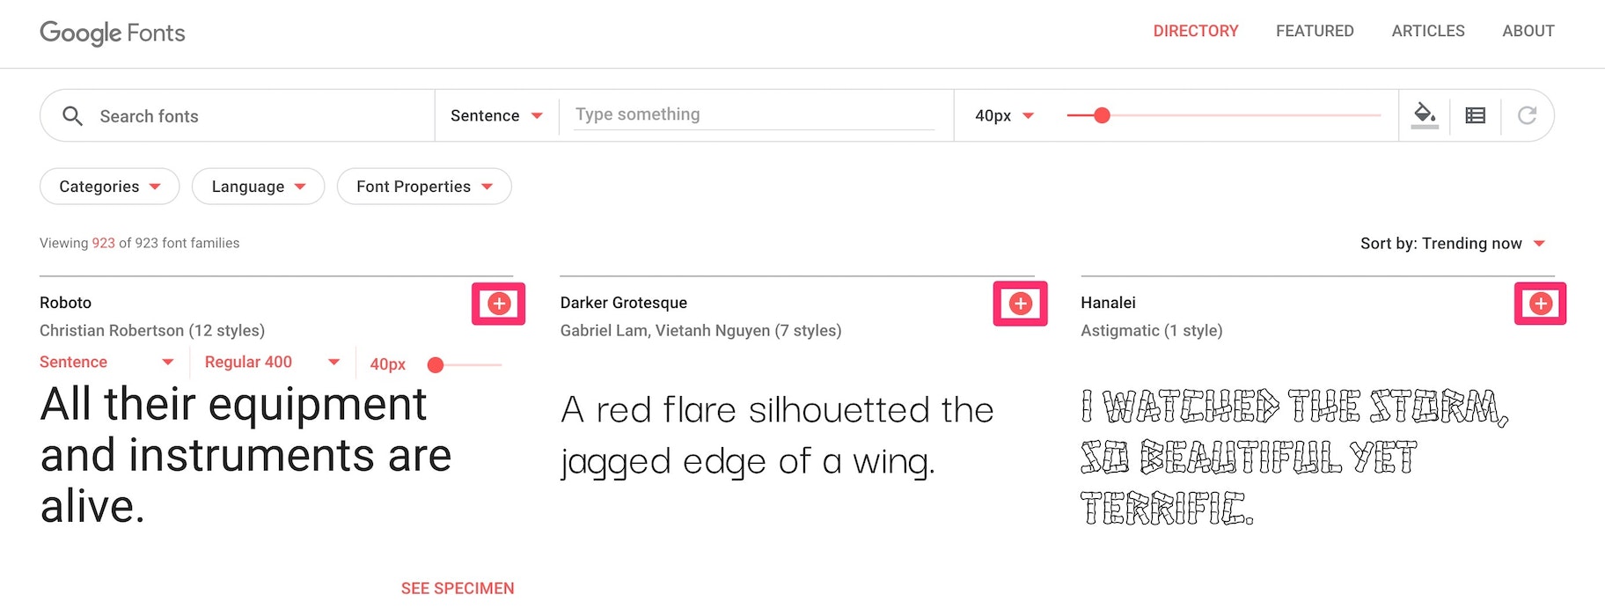
Task: Open the background color fill tool
Action: coord(1425,114)
